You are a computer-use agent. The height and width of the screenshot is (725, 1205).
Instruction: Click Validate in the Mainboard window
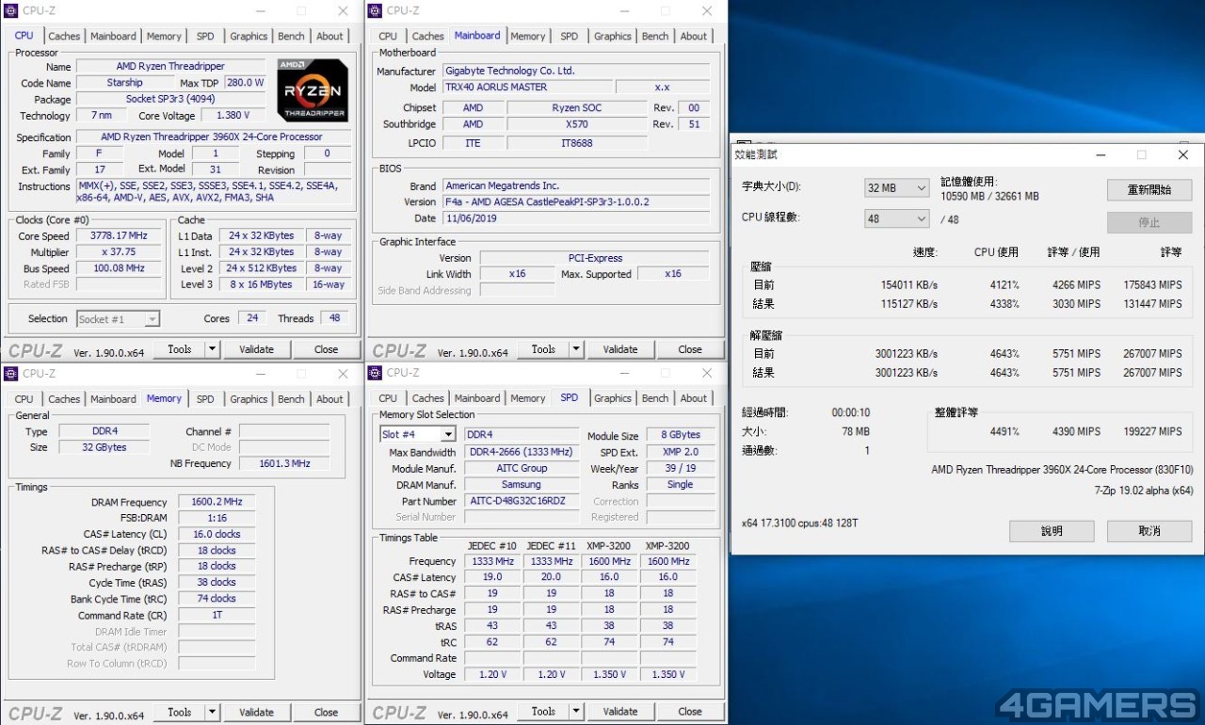[620, 349]
